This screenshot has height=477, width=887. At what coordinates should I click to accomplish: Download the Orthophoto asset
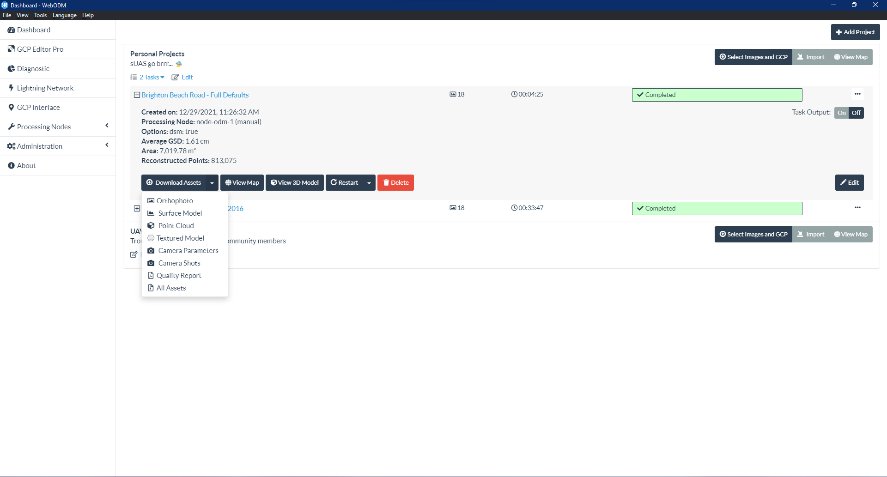coord(175,201)
